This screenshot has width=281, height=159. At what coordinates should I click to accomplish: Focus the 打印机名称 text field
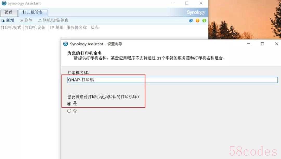click(x=173, y=80)
